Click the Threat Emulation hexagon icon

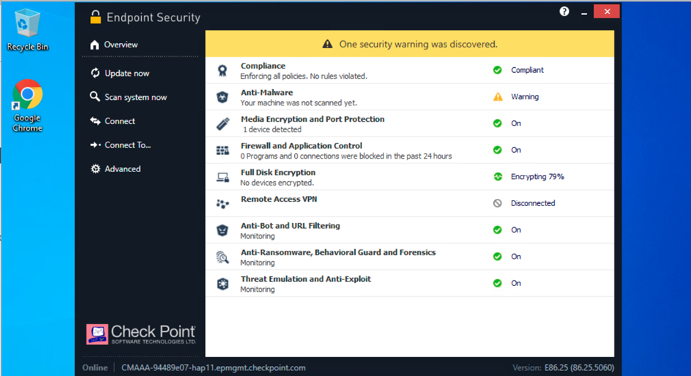(x=223, y=284)
